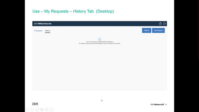This screenshot has width=199, height=112.
Task: Go to previous slide with back arrow
Action: 27,110
